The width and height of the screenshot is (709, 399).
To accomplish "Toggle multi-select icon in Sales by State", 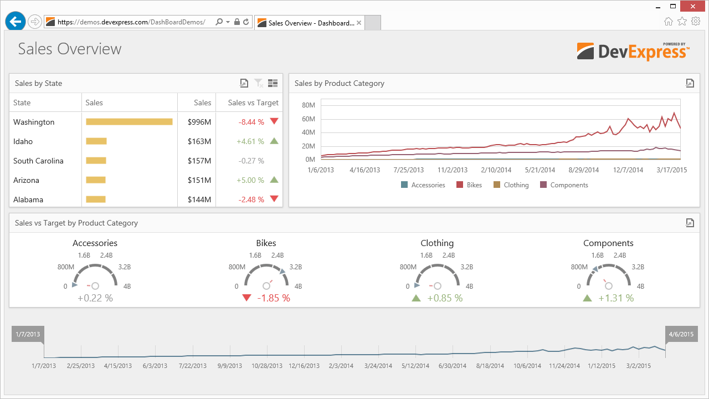I will (x=273, y=83).
